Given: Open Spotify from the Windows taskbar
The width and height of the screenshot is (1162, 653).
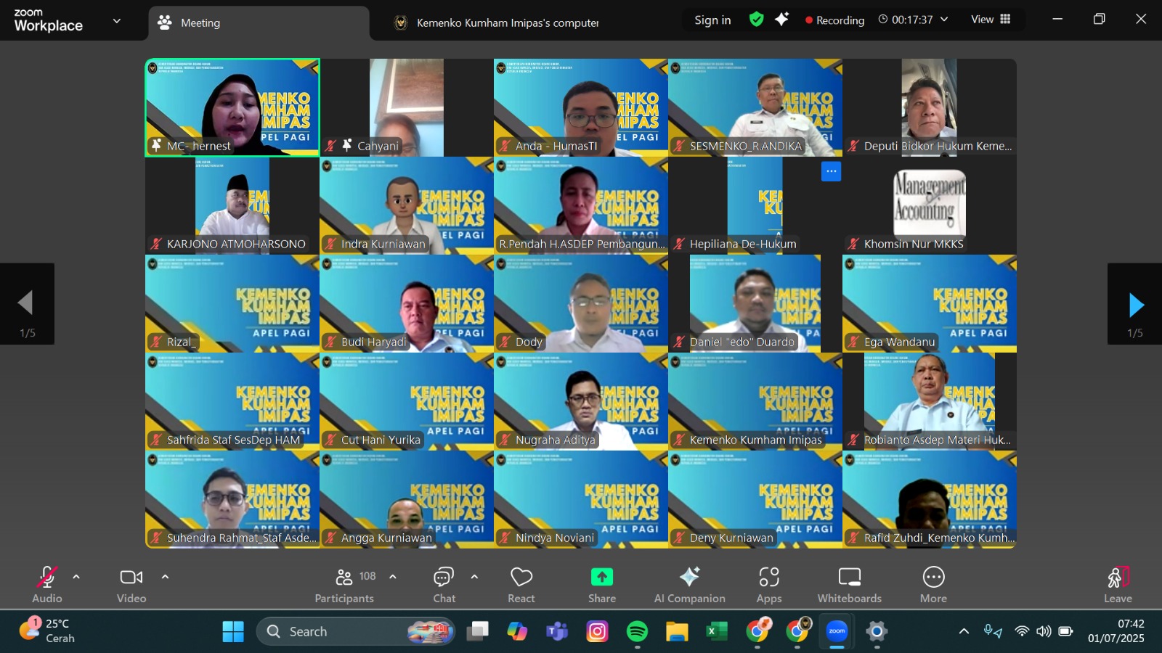Looking at the screenshot, I should [637, 632].
